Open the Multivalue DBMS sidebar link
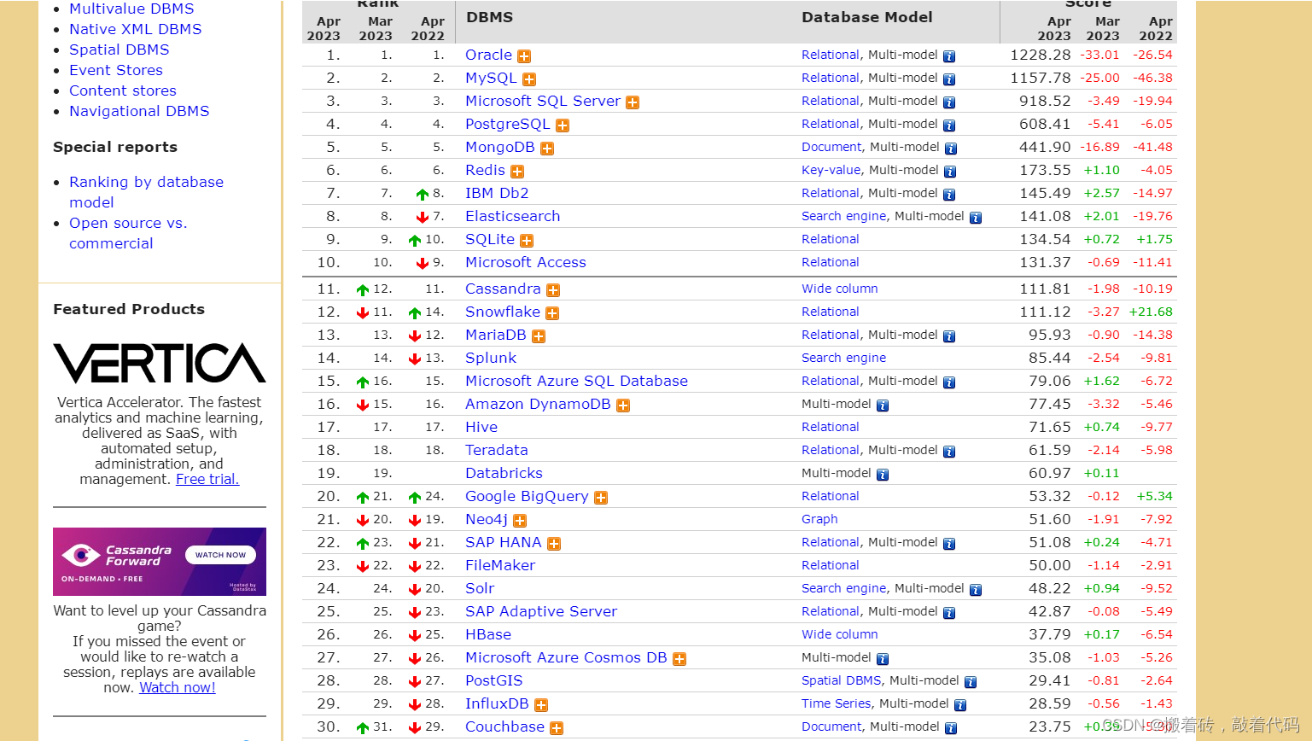 click(x=131, y=9)
